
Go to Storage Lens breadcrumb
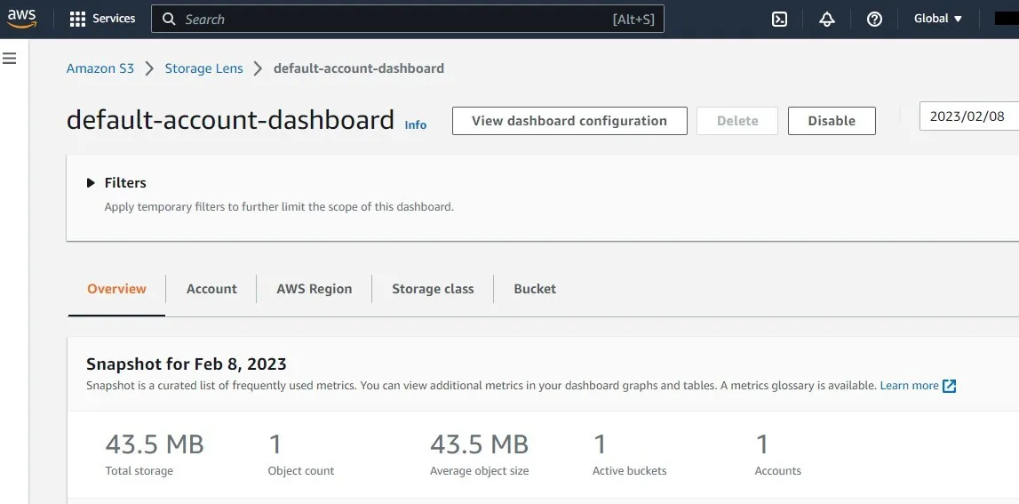(203, 68)
